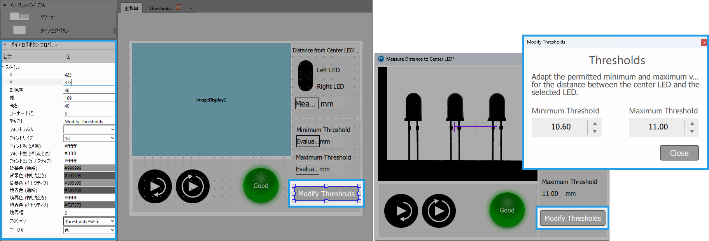709x241 pixels.
Task: Toggle the Left LED / Right LED switch
Action: [306, 76]
